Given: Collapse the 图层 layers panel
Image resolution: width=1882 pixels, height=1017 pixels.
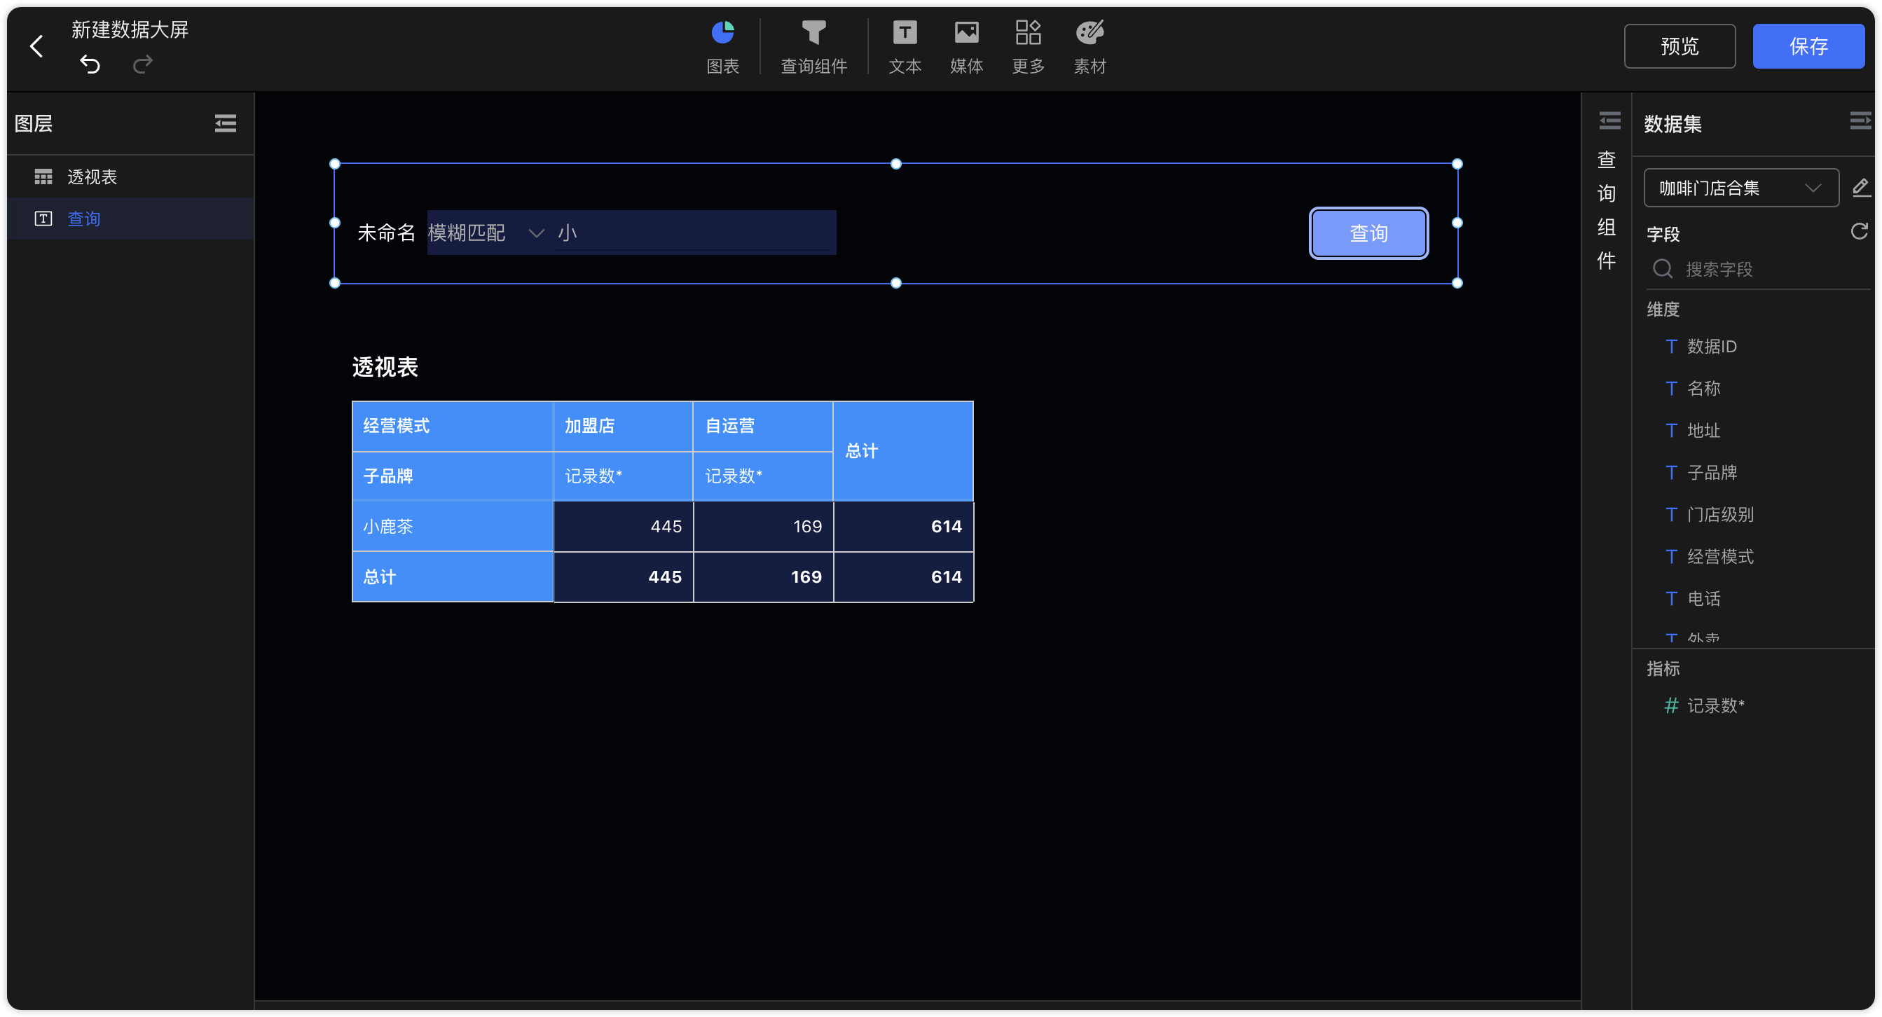Looking at the screenshot, I should coord(225,123).
